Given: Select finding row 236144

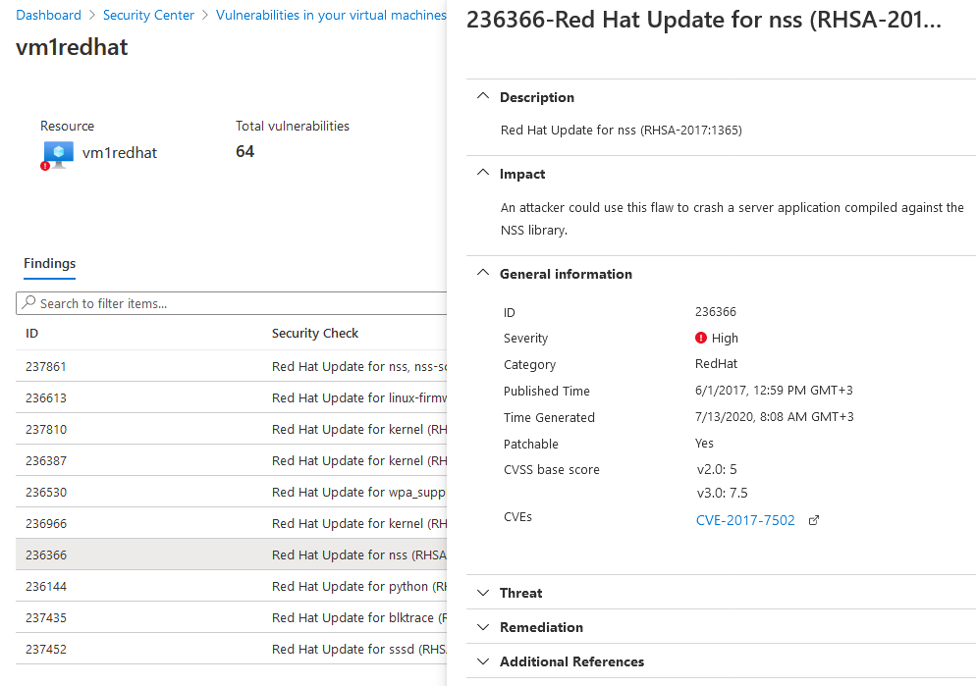Looking at the screenshot, I should [232, 586].
